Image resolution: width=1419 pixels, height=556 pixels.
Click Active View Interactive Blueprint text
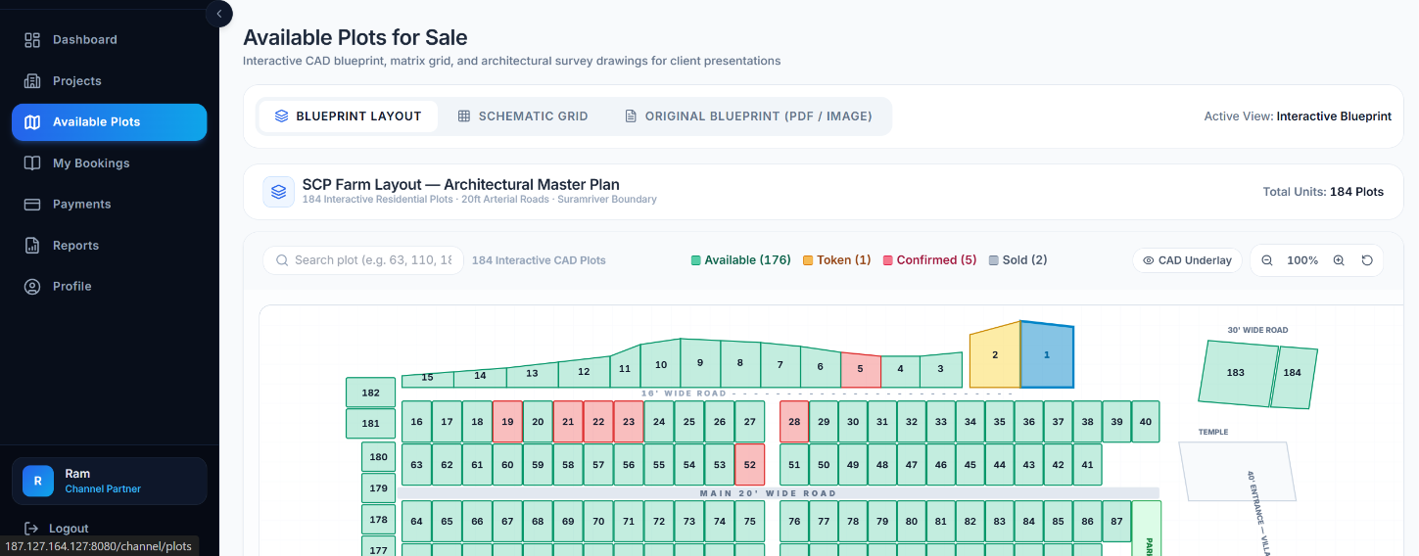1298,116
